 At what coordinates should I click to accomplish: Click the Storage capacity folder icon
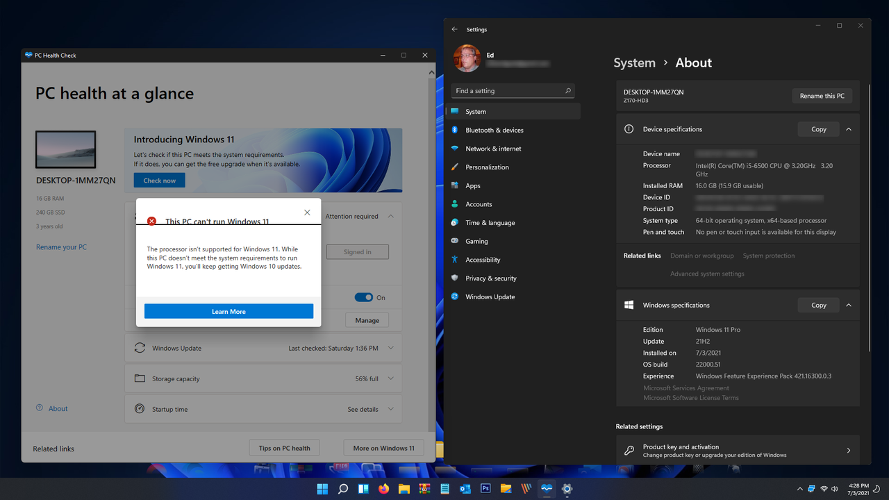coord(140,378)
